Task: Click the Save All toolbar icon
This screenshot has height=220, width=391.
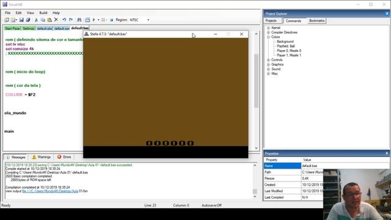Action: point(28,20)
